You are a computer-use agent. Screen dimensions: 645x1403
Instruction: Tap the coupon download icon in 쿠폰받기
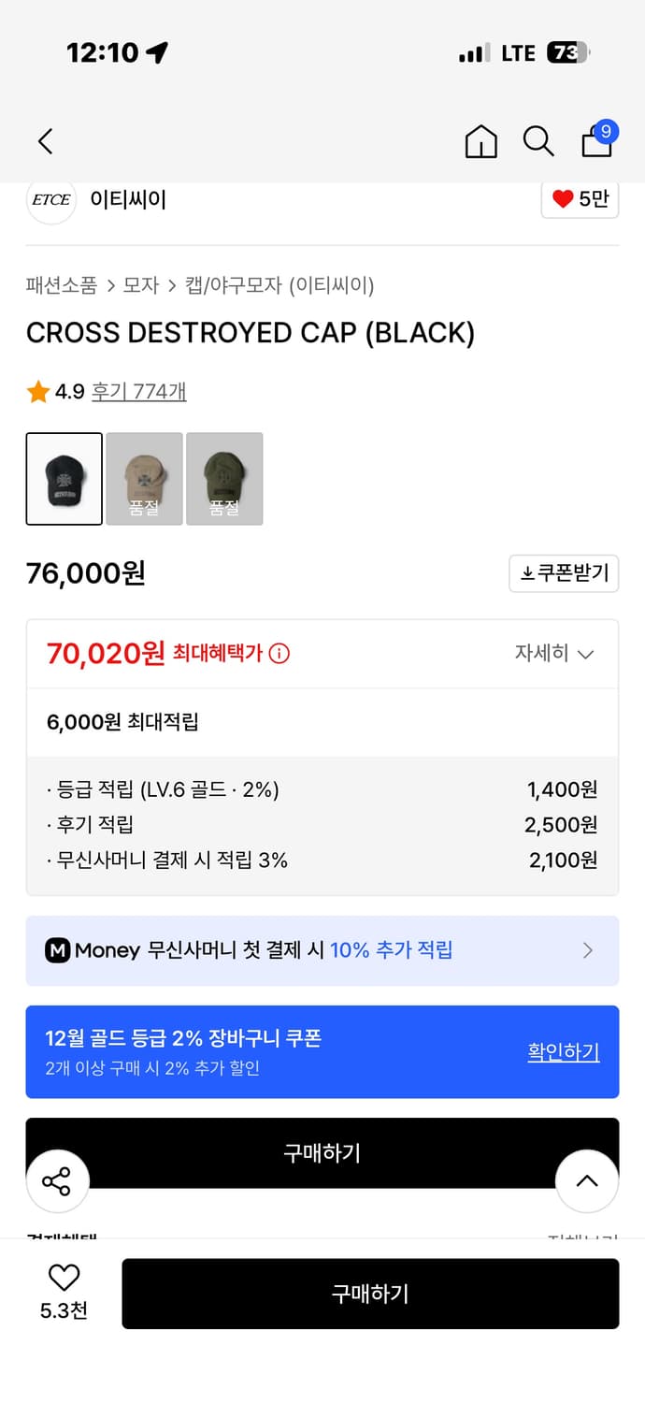pyautogui.click(x=528, y=573)
